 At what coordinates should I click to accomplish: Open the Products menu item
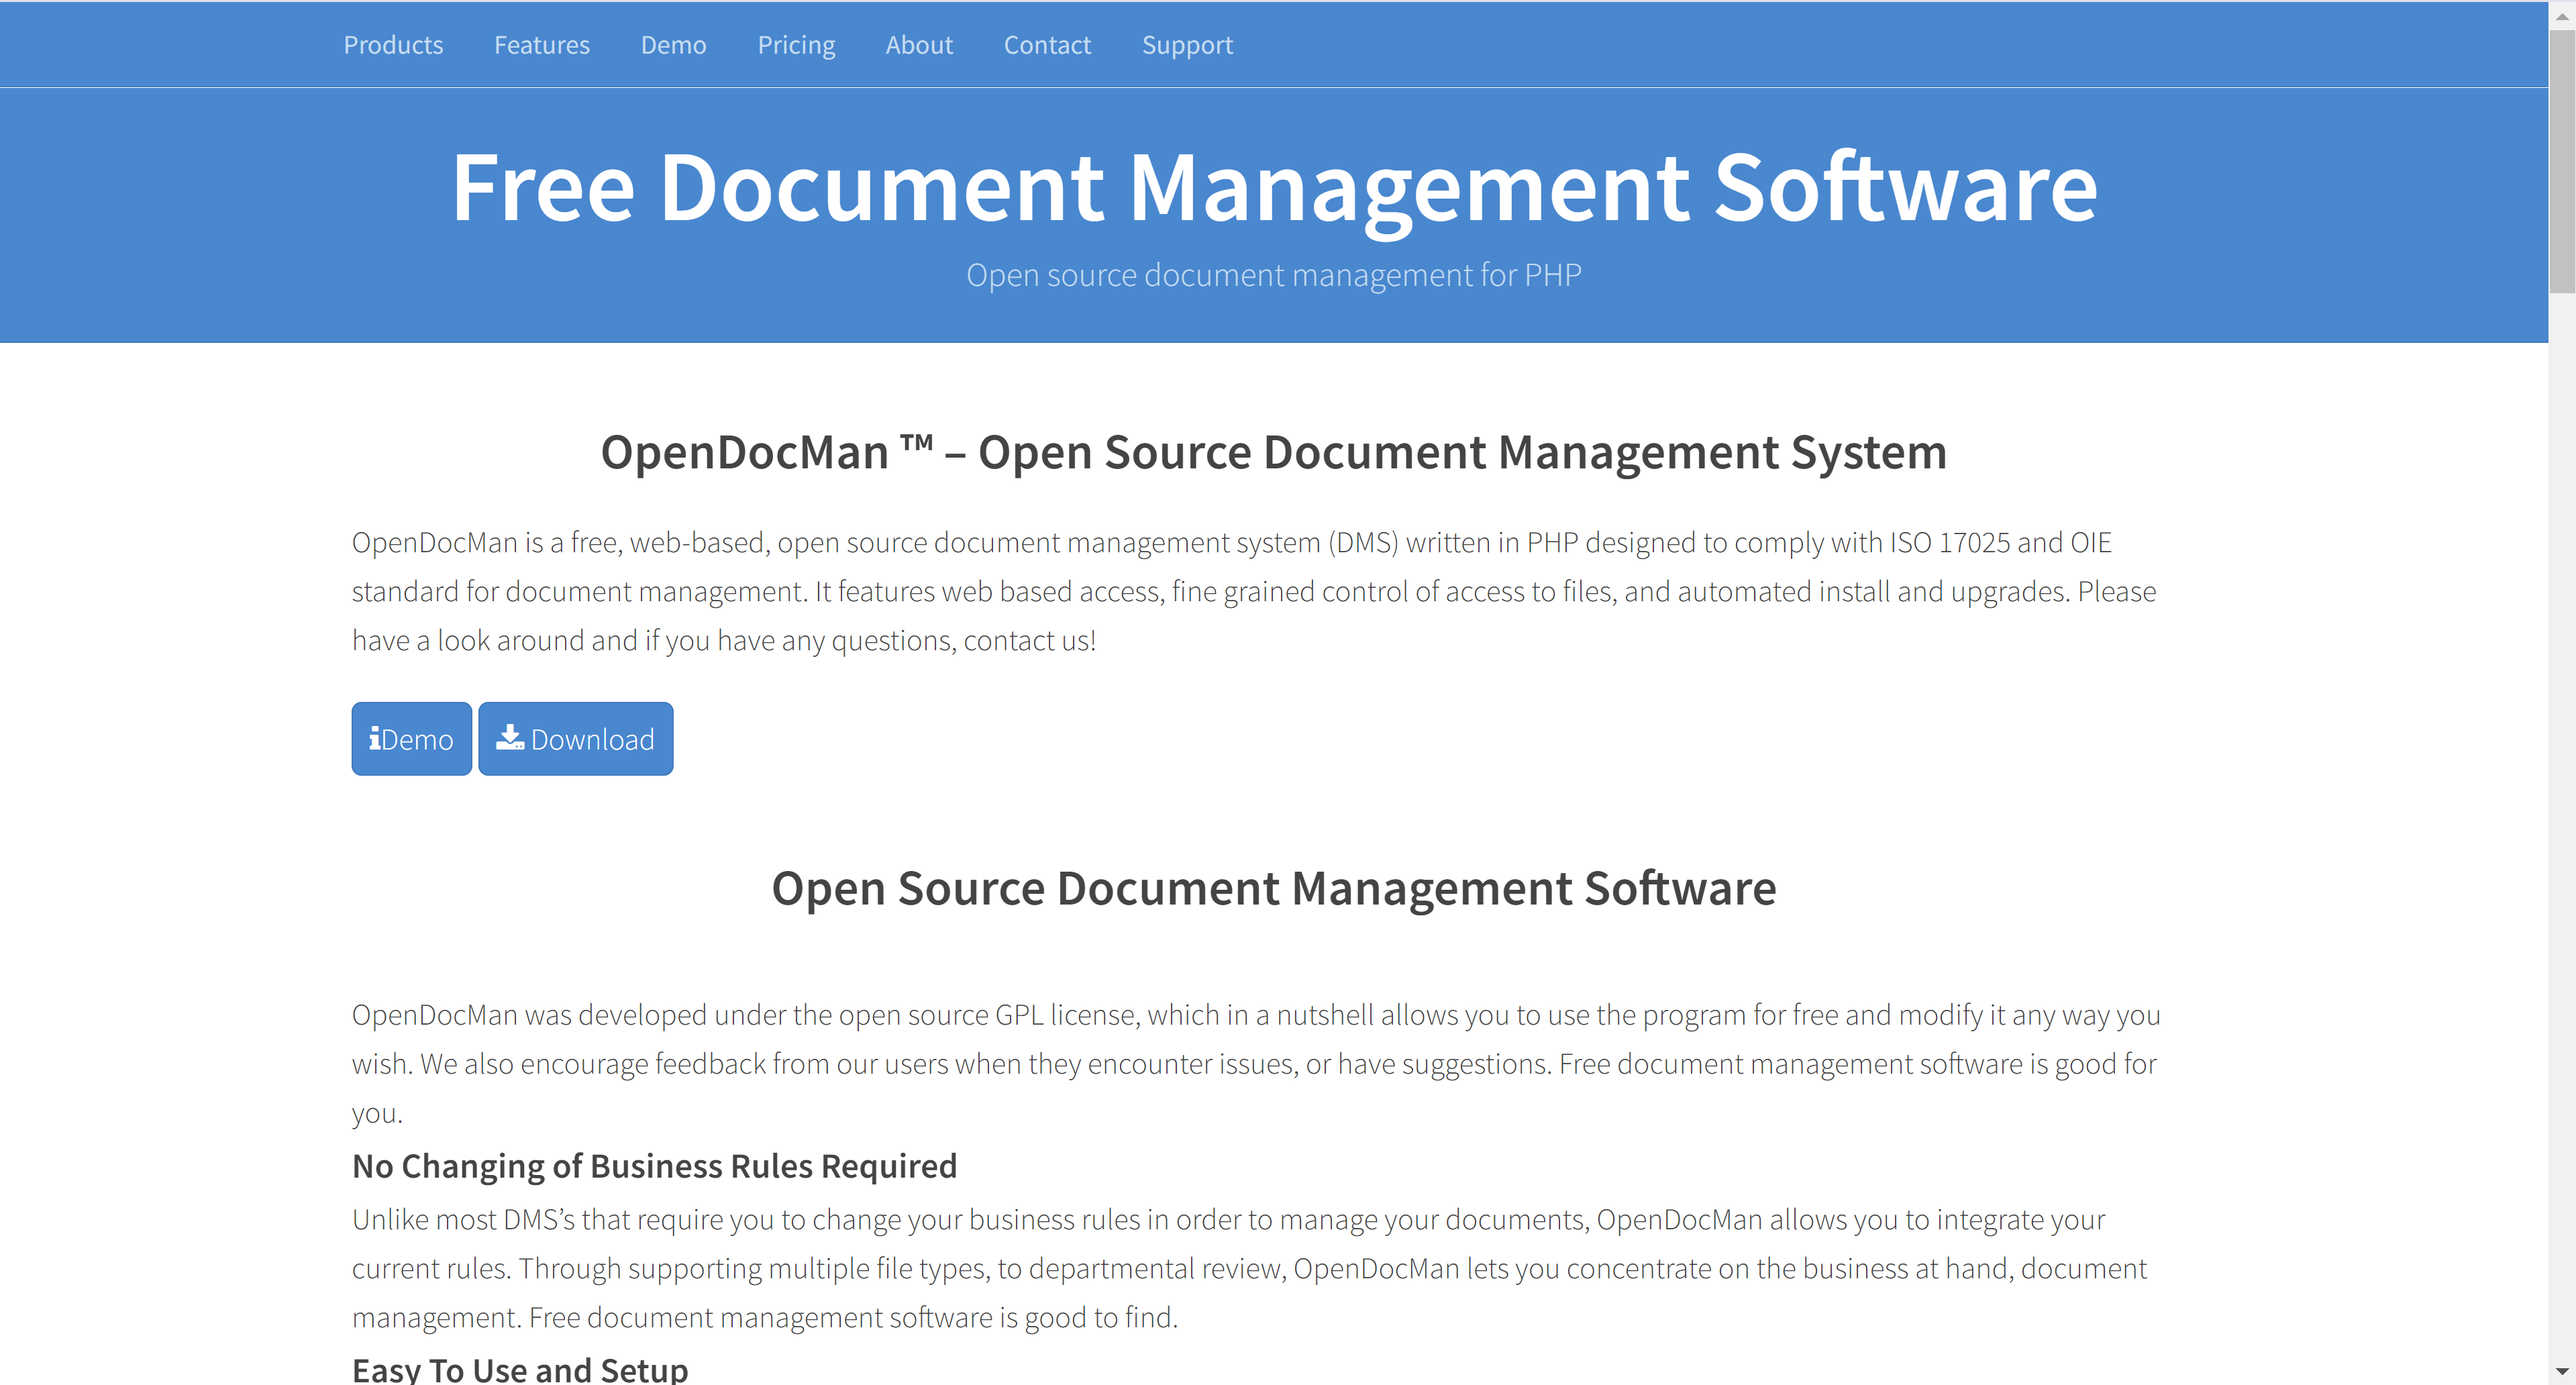pyautogui.click(x=393, y=45)
